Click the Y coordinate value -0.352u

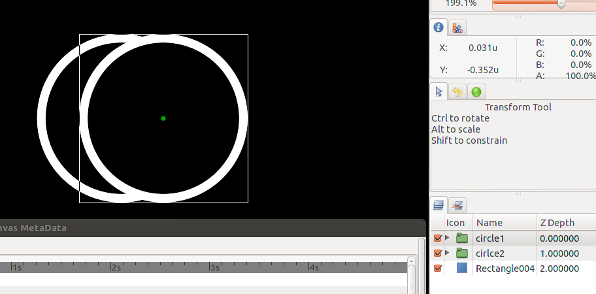pyautogui.click(x=483, y=70)
